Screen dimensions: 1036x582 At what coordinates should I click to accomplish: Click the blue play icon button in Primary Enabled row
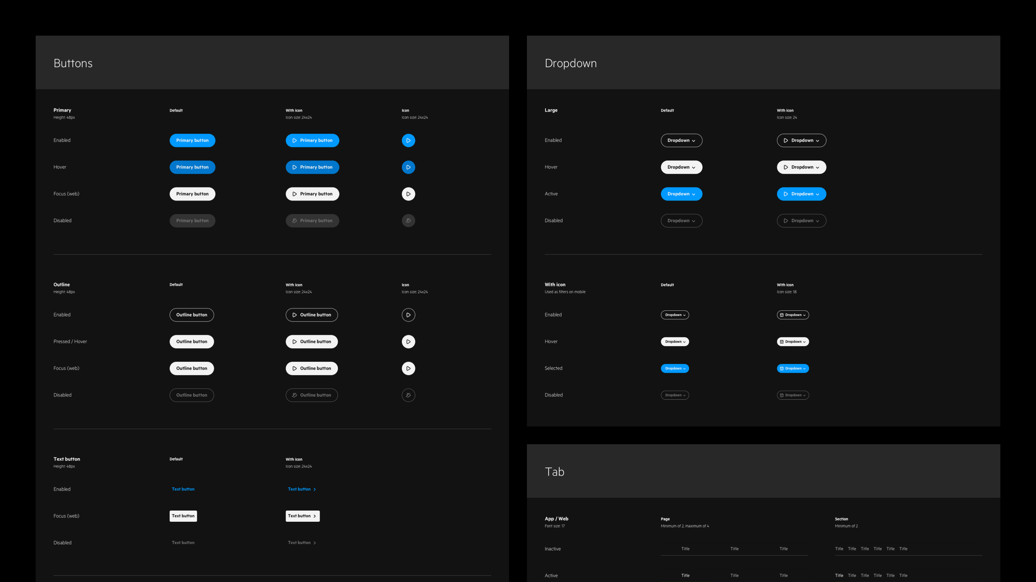click(408, 140)
